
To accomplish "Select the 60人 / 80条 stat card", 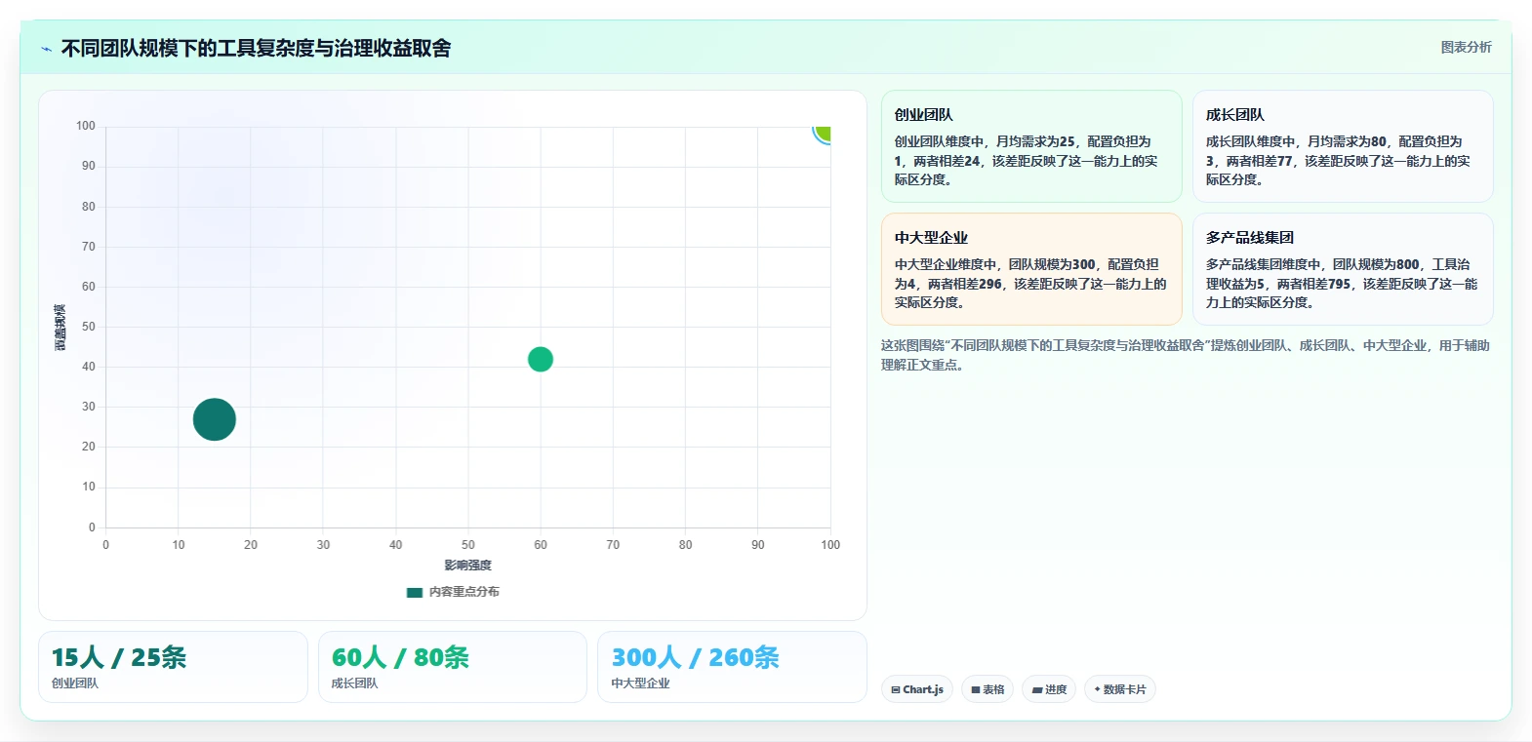I will point(453,667).
